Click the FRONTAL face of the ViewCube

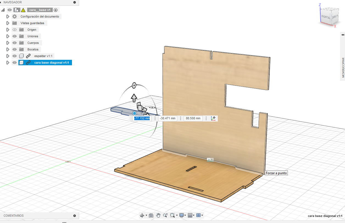(326, 17)
